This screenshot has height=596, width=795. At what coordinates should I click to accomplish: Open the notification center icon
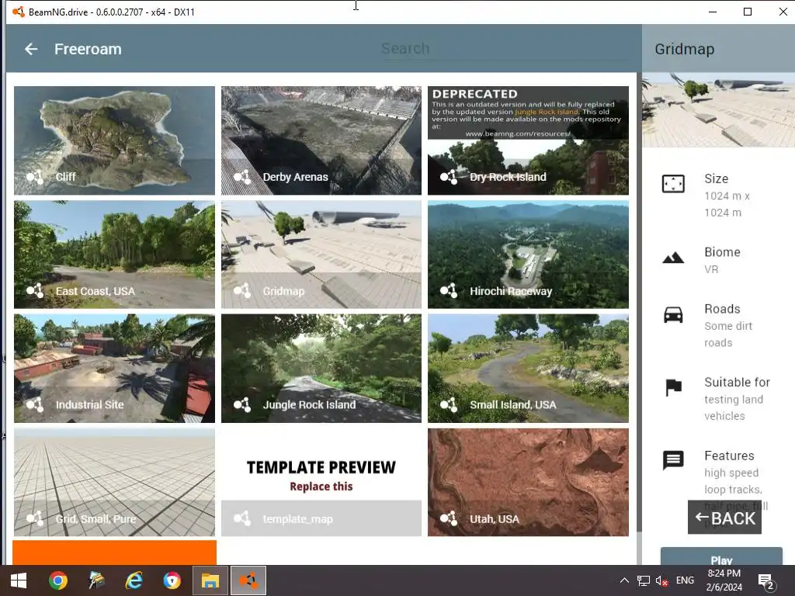click(x=765, y=581)
